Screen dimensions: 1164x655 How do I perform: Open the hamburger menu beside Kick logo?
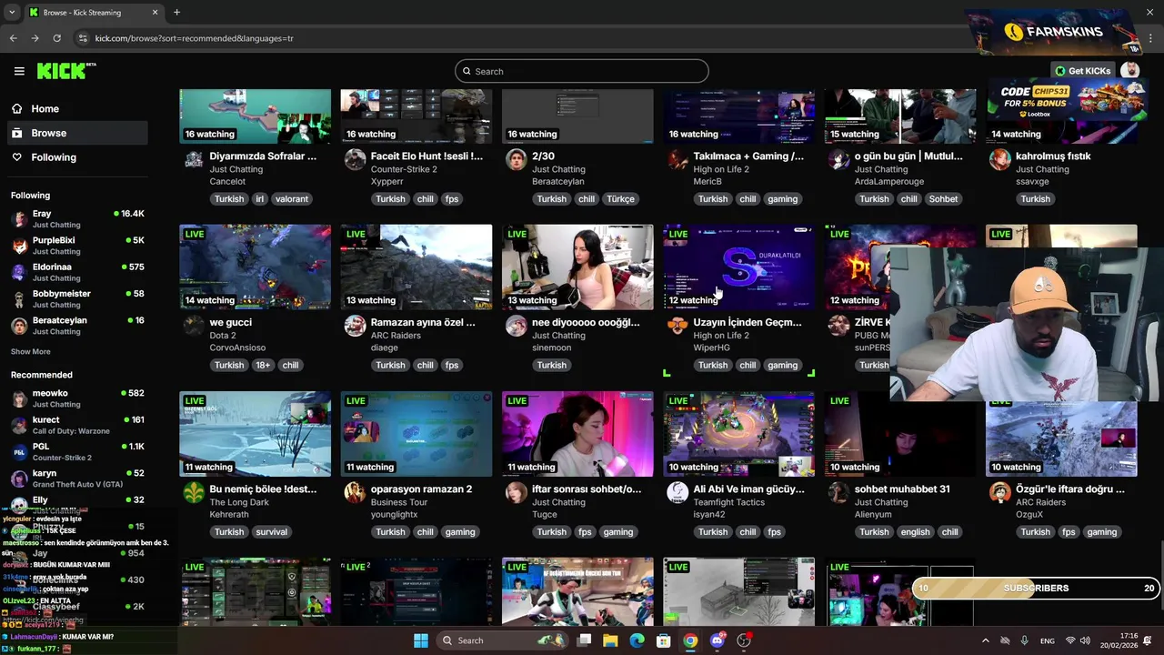[19, 71]
